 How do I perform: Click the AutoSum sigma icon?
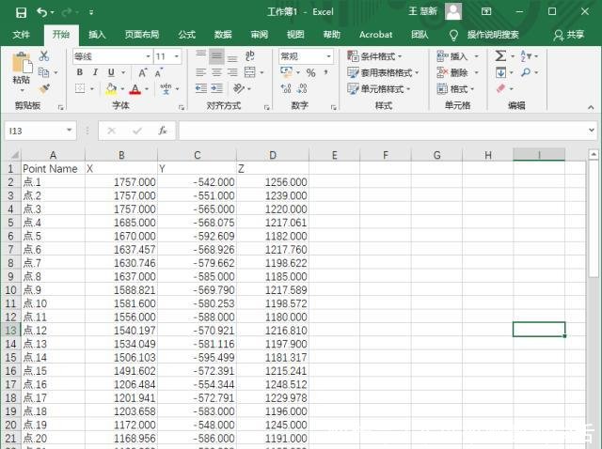coord(500,56)
